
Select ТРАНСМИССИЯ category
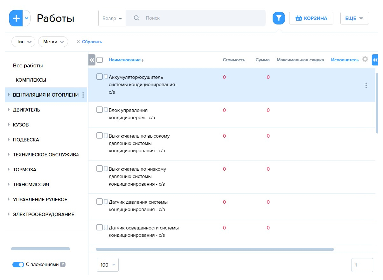31,184
